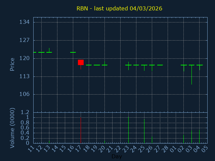Click the red candlestick on day 17
215x161 pixels.
coord(81,62)
